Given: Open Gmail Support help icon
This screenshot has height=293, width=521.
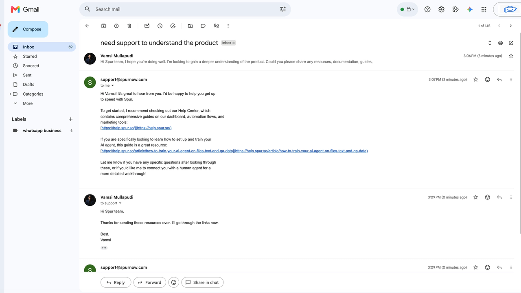Looking at the screenshot, I should (x=427, y=9).
